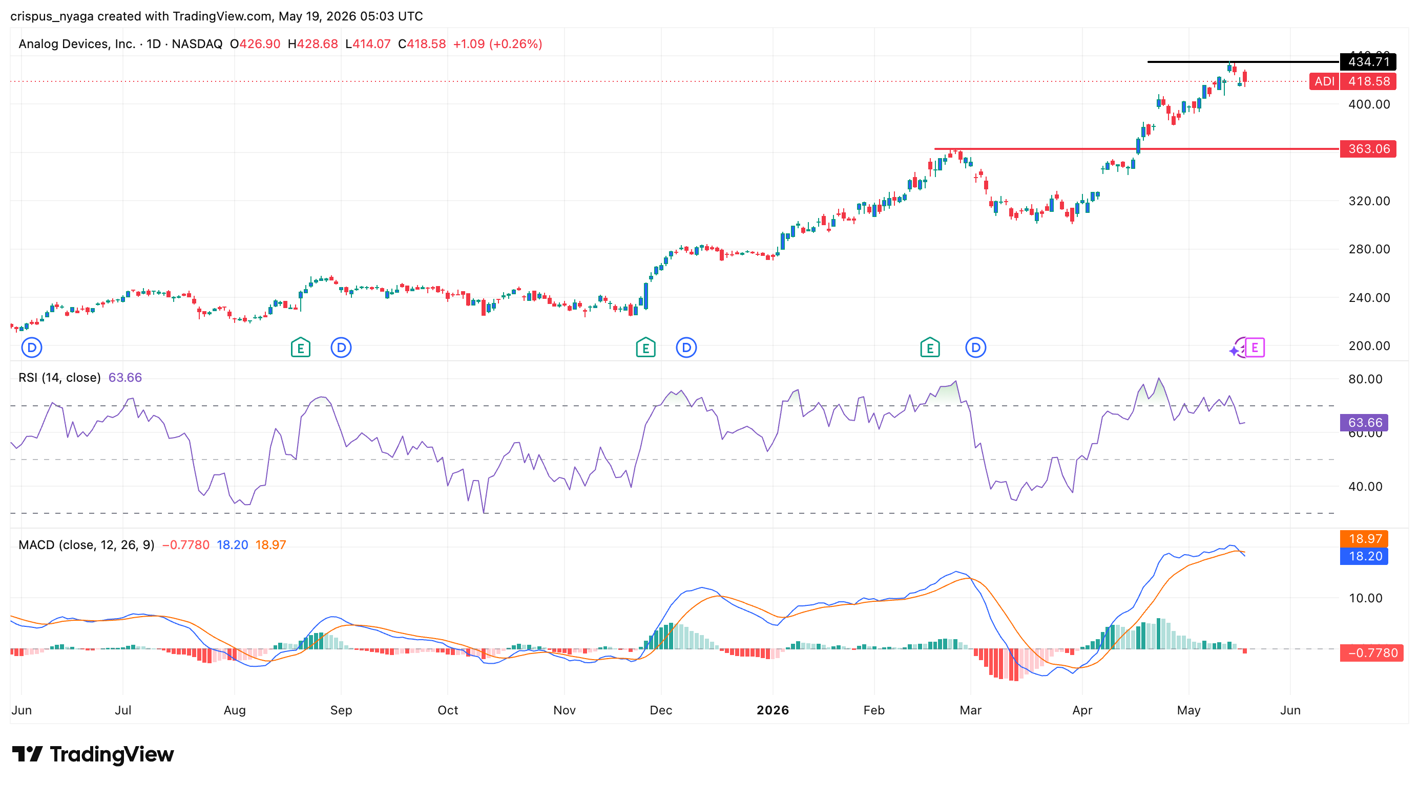Click the +1.09 (+0.26%) change text

click(497, 44)
